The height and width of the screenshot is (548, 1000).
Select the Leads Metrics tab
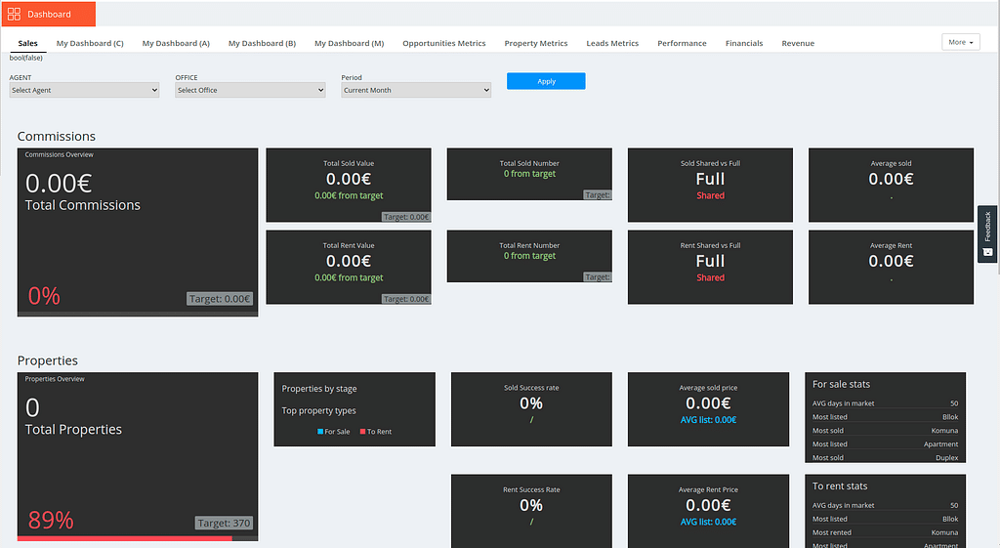click(x=612, y=43)
